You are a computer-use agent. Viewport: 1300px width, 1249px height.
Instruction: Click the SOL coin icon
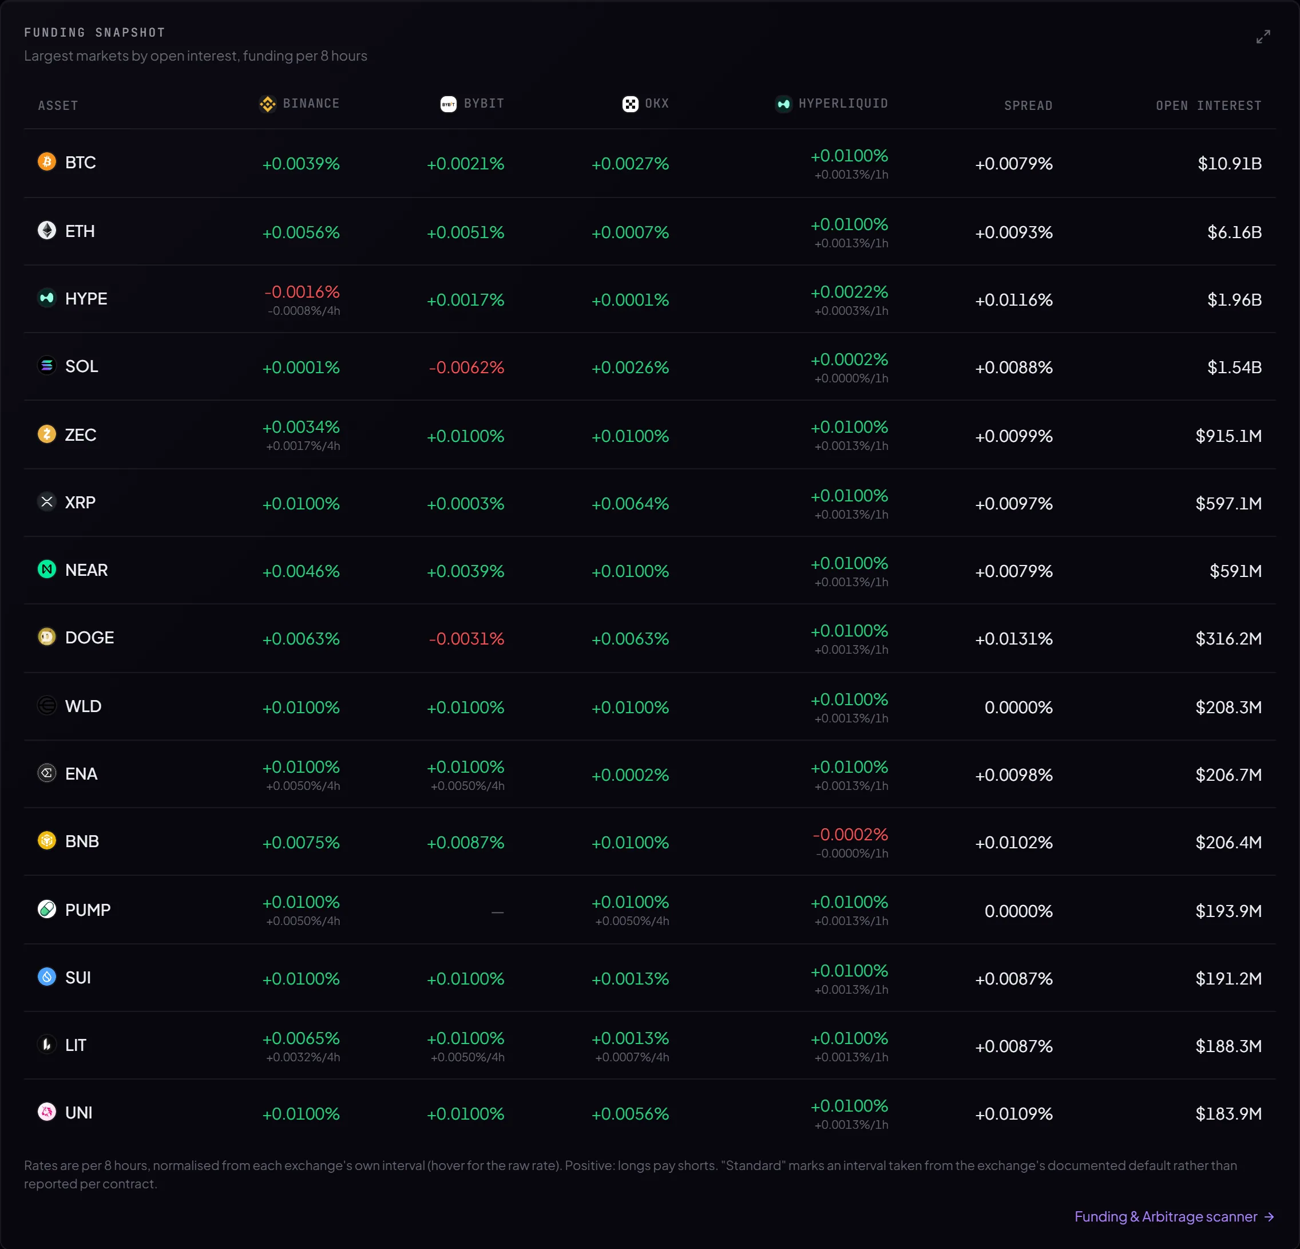tap(47, 366)
